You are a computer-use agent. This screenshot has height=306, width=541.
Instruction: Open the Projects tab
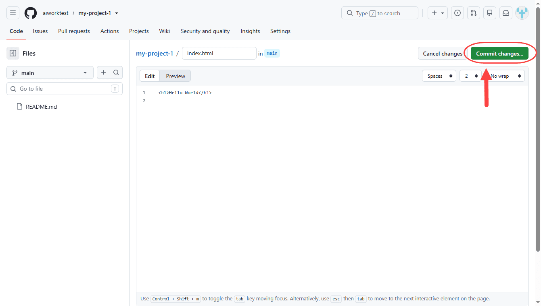[139, 31]
